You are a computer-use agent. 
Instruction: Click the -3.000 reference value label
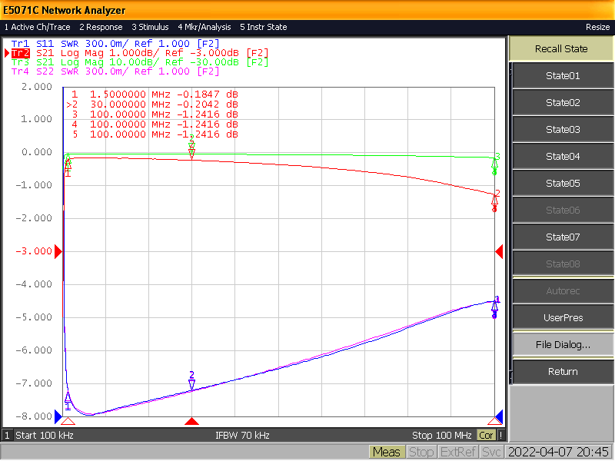tap(34, 251)
